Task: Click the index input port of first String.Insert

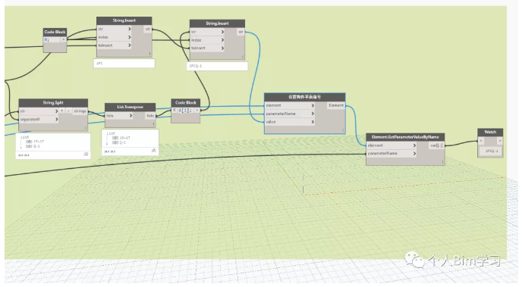Action: point(114,37)
